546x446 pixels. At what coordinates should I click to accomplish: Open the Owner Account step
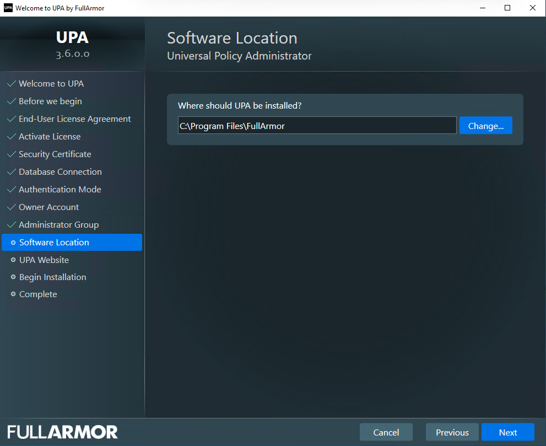(48, 207)
